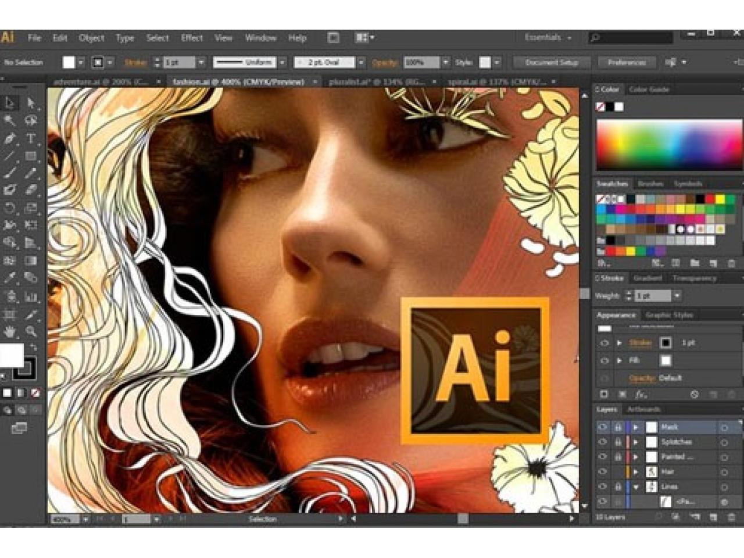The image size is (744, 558).
Task: Toggle visibility of the Mask layer
Action: [x=603, y=427]
